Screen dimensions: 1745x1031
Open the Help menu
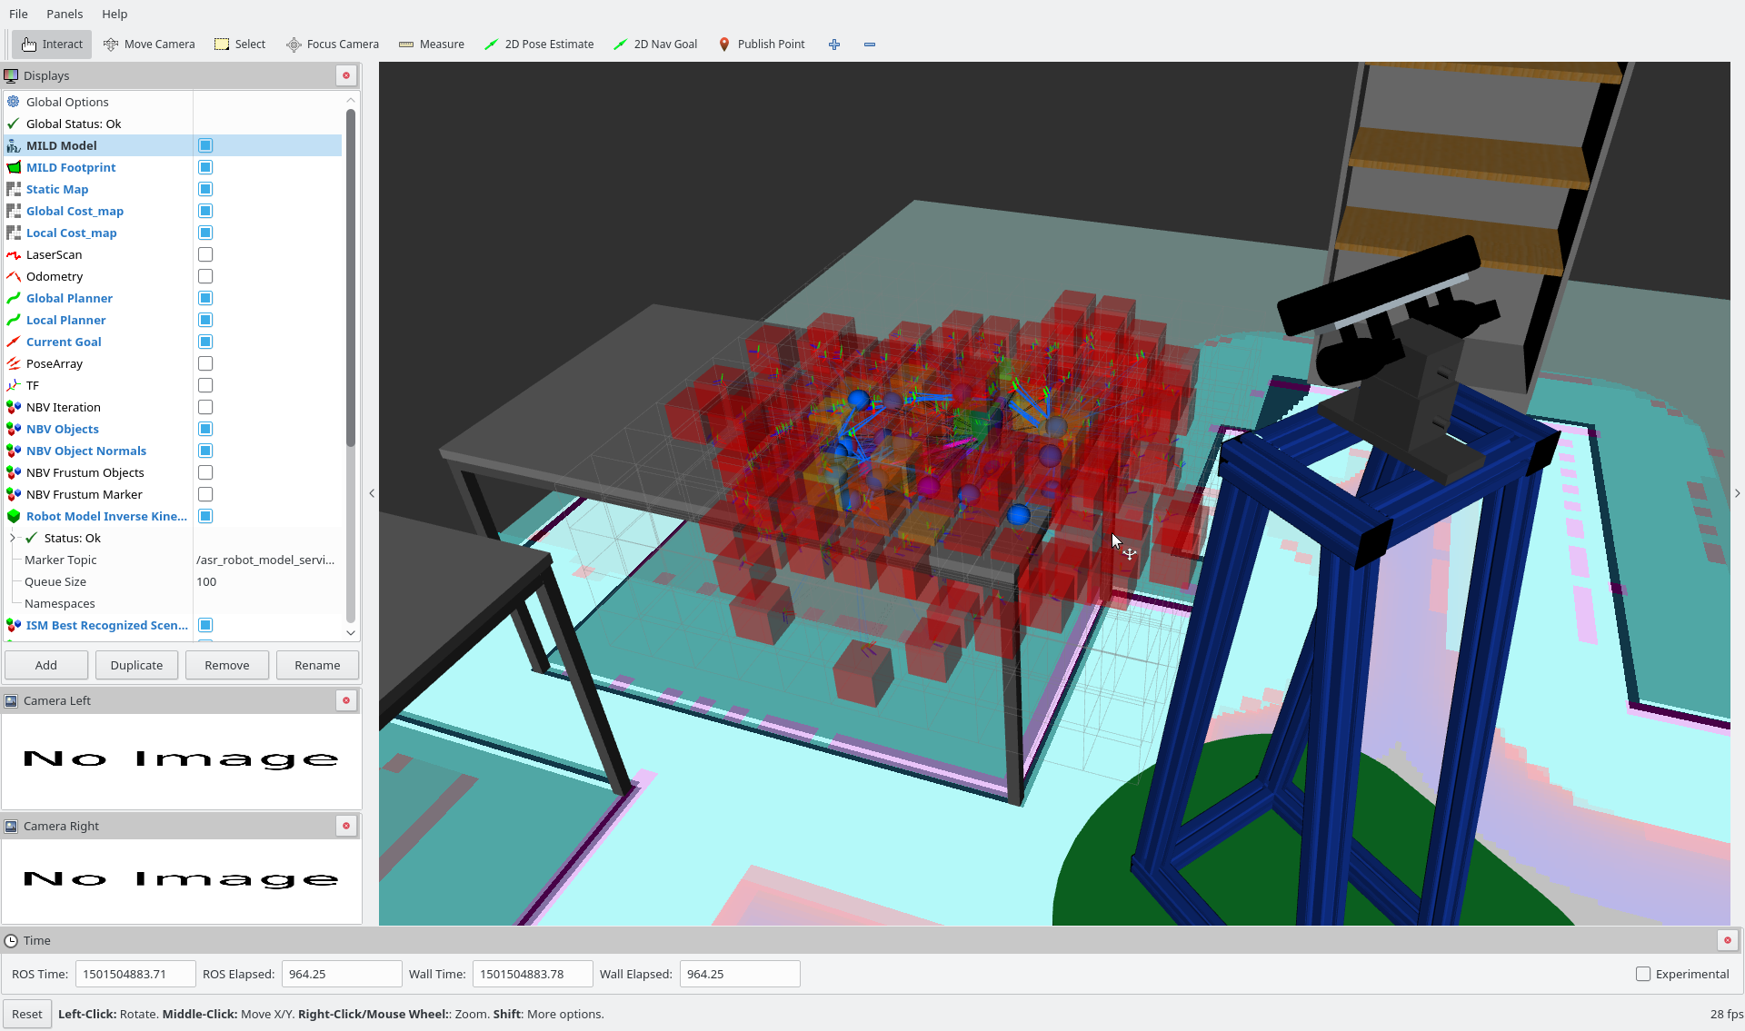coord(115,14)
